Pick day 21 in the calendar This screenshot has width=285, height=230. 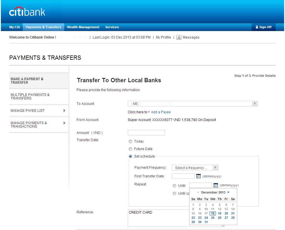[x=233, y=214]
